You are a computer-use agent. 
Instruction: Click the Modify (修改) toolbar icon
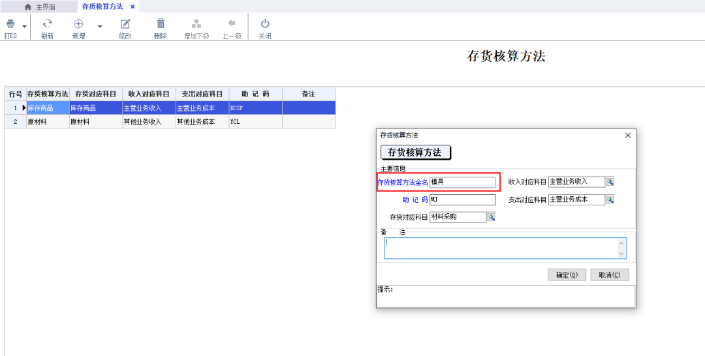[x=125, y=24]
